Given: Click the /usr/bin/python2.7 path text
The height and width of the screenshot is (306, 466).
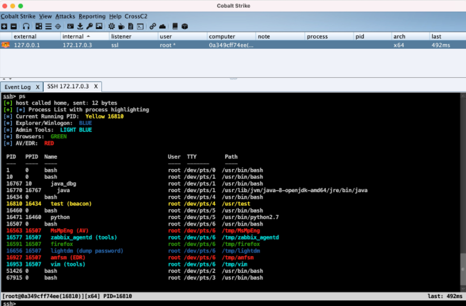Looking at the screenshot, I should coord(250,217).
